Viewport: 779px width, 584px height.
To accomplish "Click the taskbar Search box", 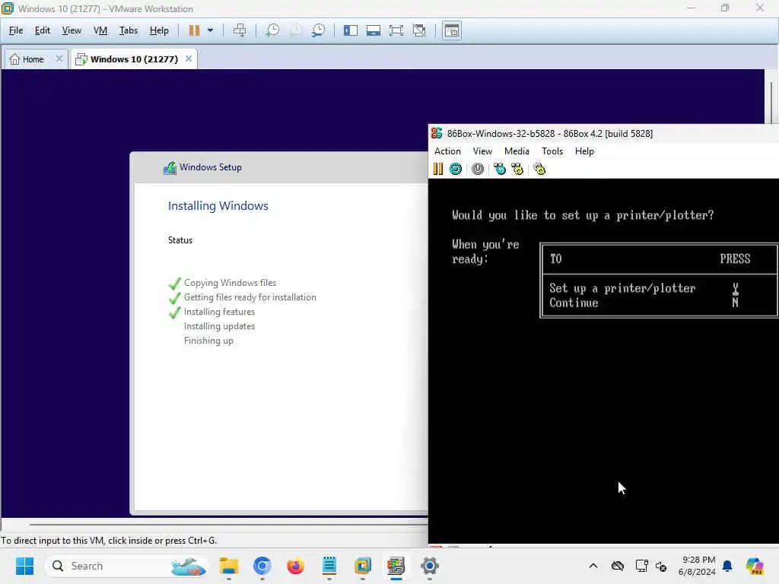I will (x=127, y=566).
